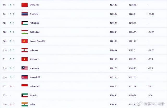The width and height of the screenshot is (167, 108).
Task: Open the Thailand team link
Action: 34,14
